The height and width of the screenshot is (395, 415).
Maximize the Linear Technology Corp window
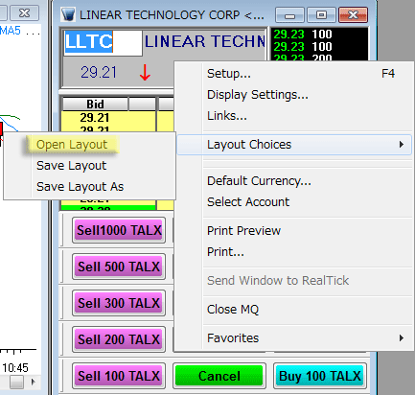coord(321,15)
